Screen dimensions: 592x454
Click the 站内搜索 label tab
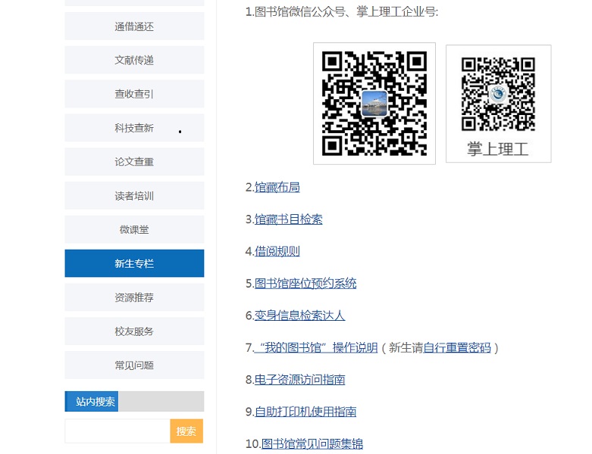pos(92,401)
